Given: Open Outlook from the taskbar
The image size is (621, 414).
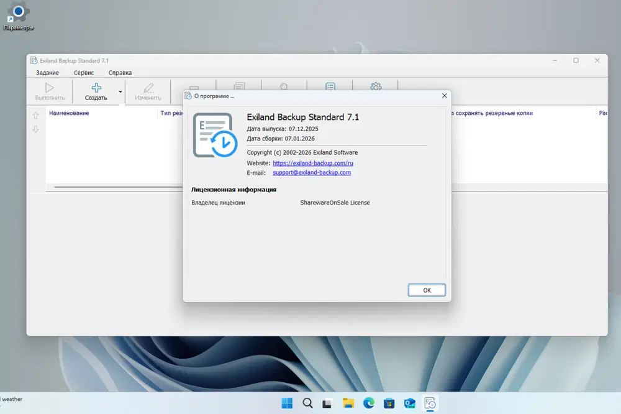Looking at the screenshot, I should pos(409,403).
